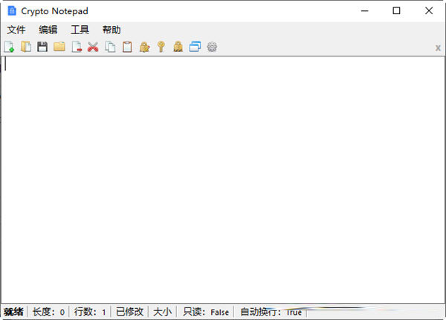Close the Crypto Notepad window
Screen dimensions: 446x320
coord(429,11)
